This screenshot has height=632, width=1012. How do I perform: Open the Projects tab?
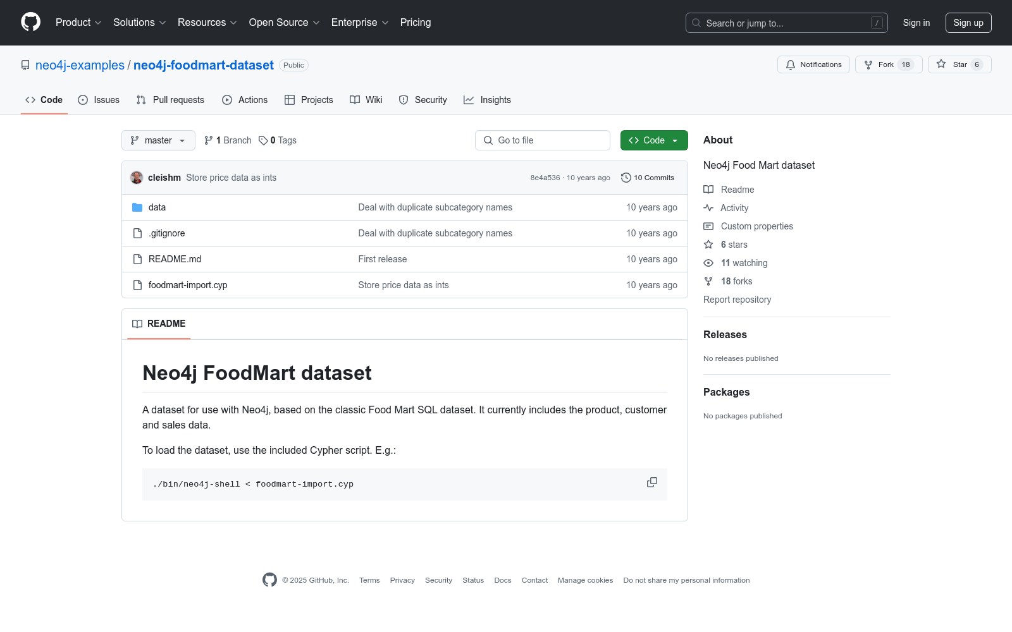[309, 100]
